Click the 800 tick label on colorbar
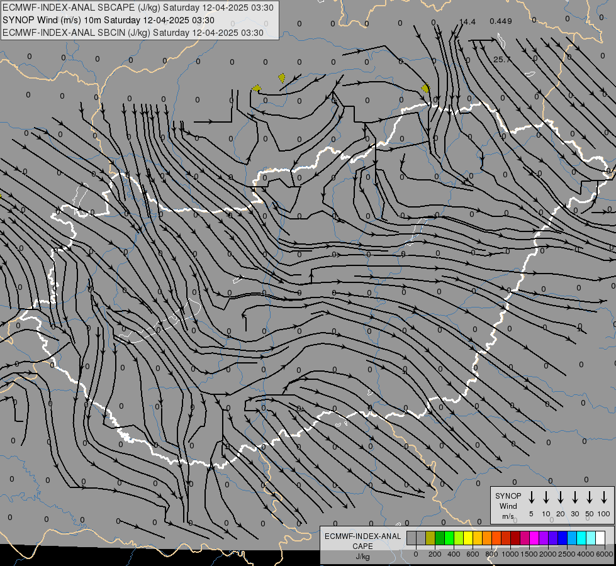Image resolution: width=616 pixels, height=566 pixels. [491, 554]
